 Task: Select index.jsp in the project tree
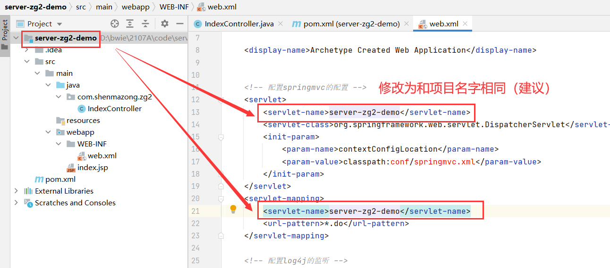pyautogui.click(x=93, y=167)
